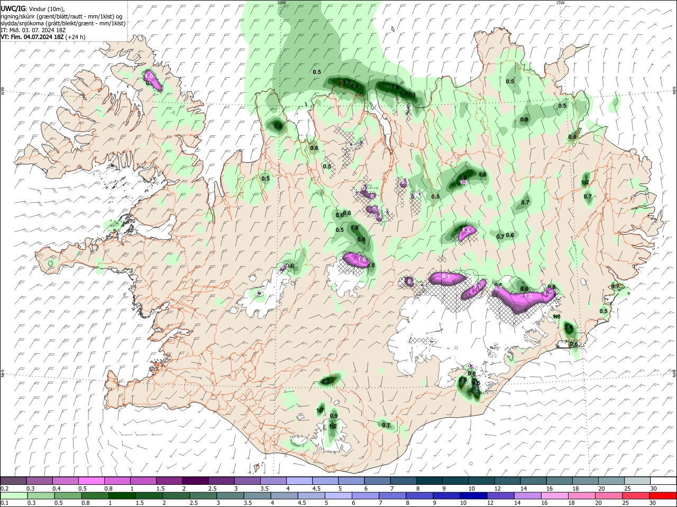
Task: Click the '0.4' label on the snow scale
Action: coord(56,488)
